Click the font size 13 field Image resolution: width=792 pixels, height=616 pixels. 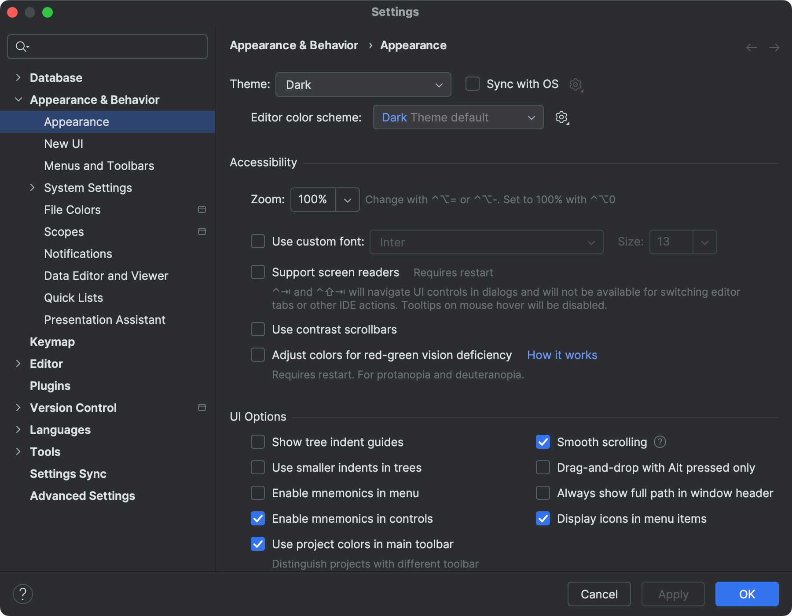(671, 242)
